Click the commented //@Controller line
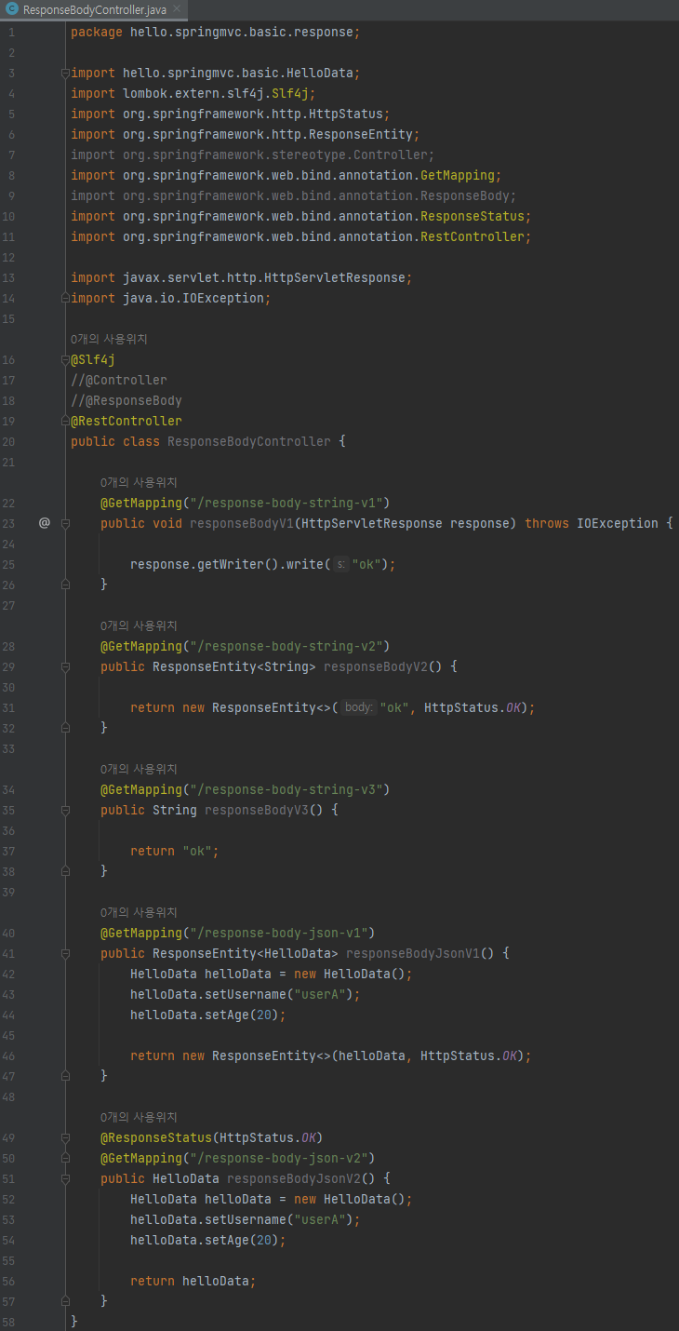This screenshot has height=1331, width=679. point(119,380)
